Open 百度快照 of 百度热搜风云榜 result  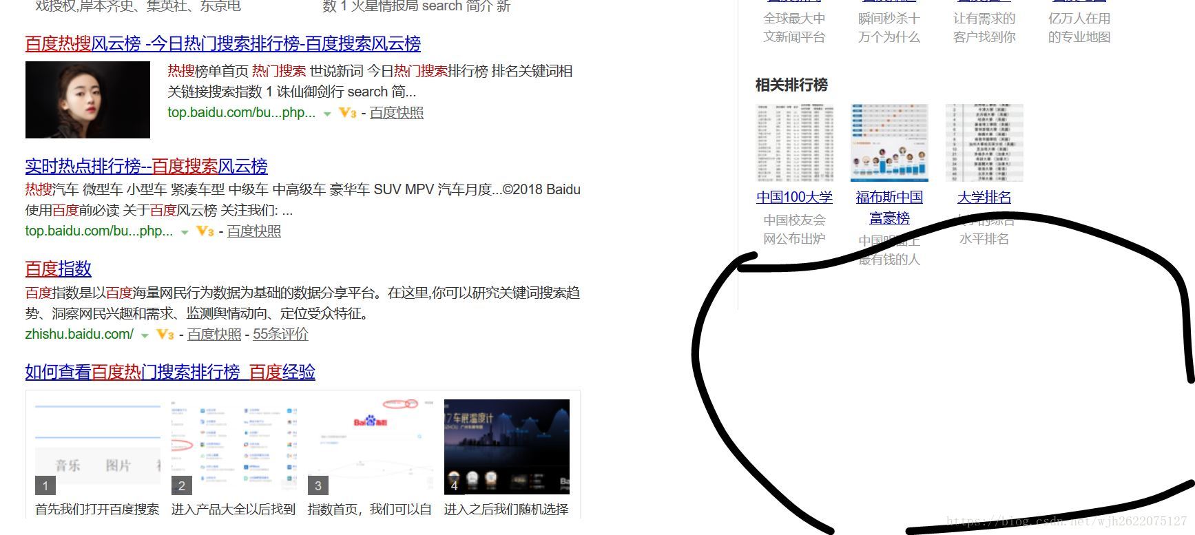[x=397, y=113]
